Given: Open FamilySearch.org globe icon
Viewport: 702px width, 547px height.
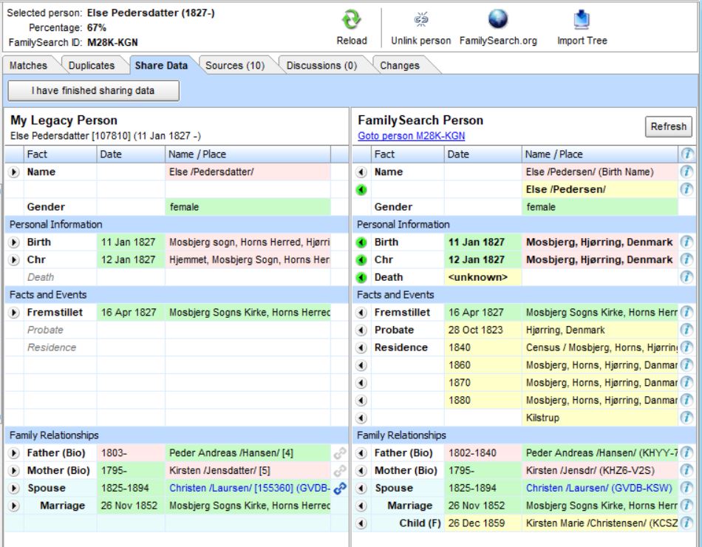Looking at the screenshot, I should tap(498, 19).
